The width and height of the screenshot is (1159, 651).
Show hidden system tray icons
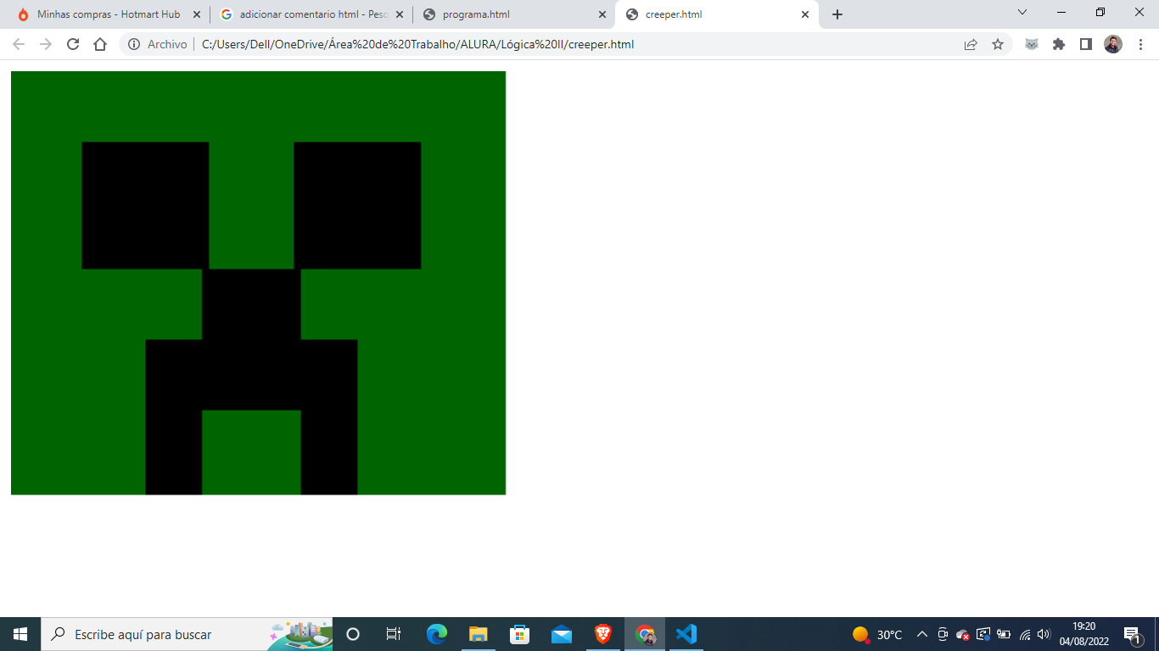coord(922,634)
